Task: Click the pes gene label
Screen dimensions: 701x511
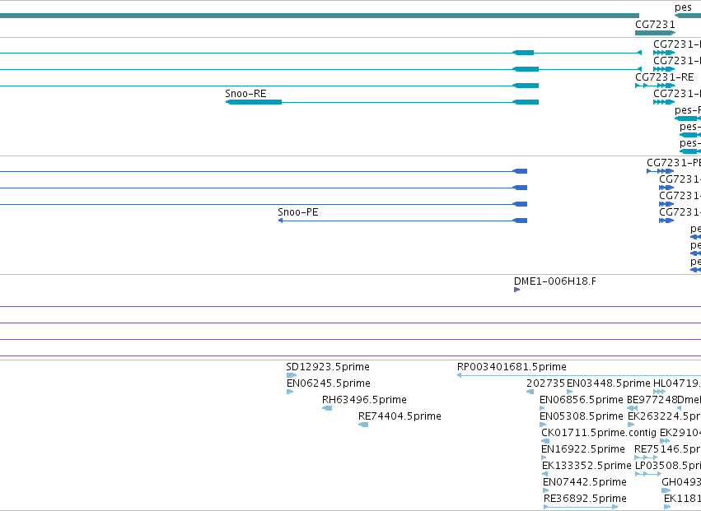Action: [x=683, y=7]
